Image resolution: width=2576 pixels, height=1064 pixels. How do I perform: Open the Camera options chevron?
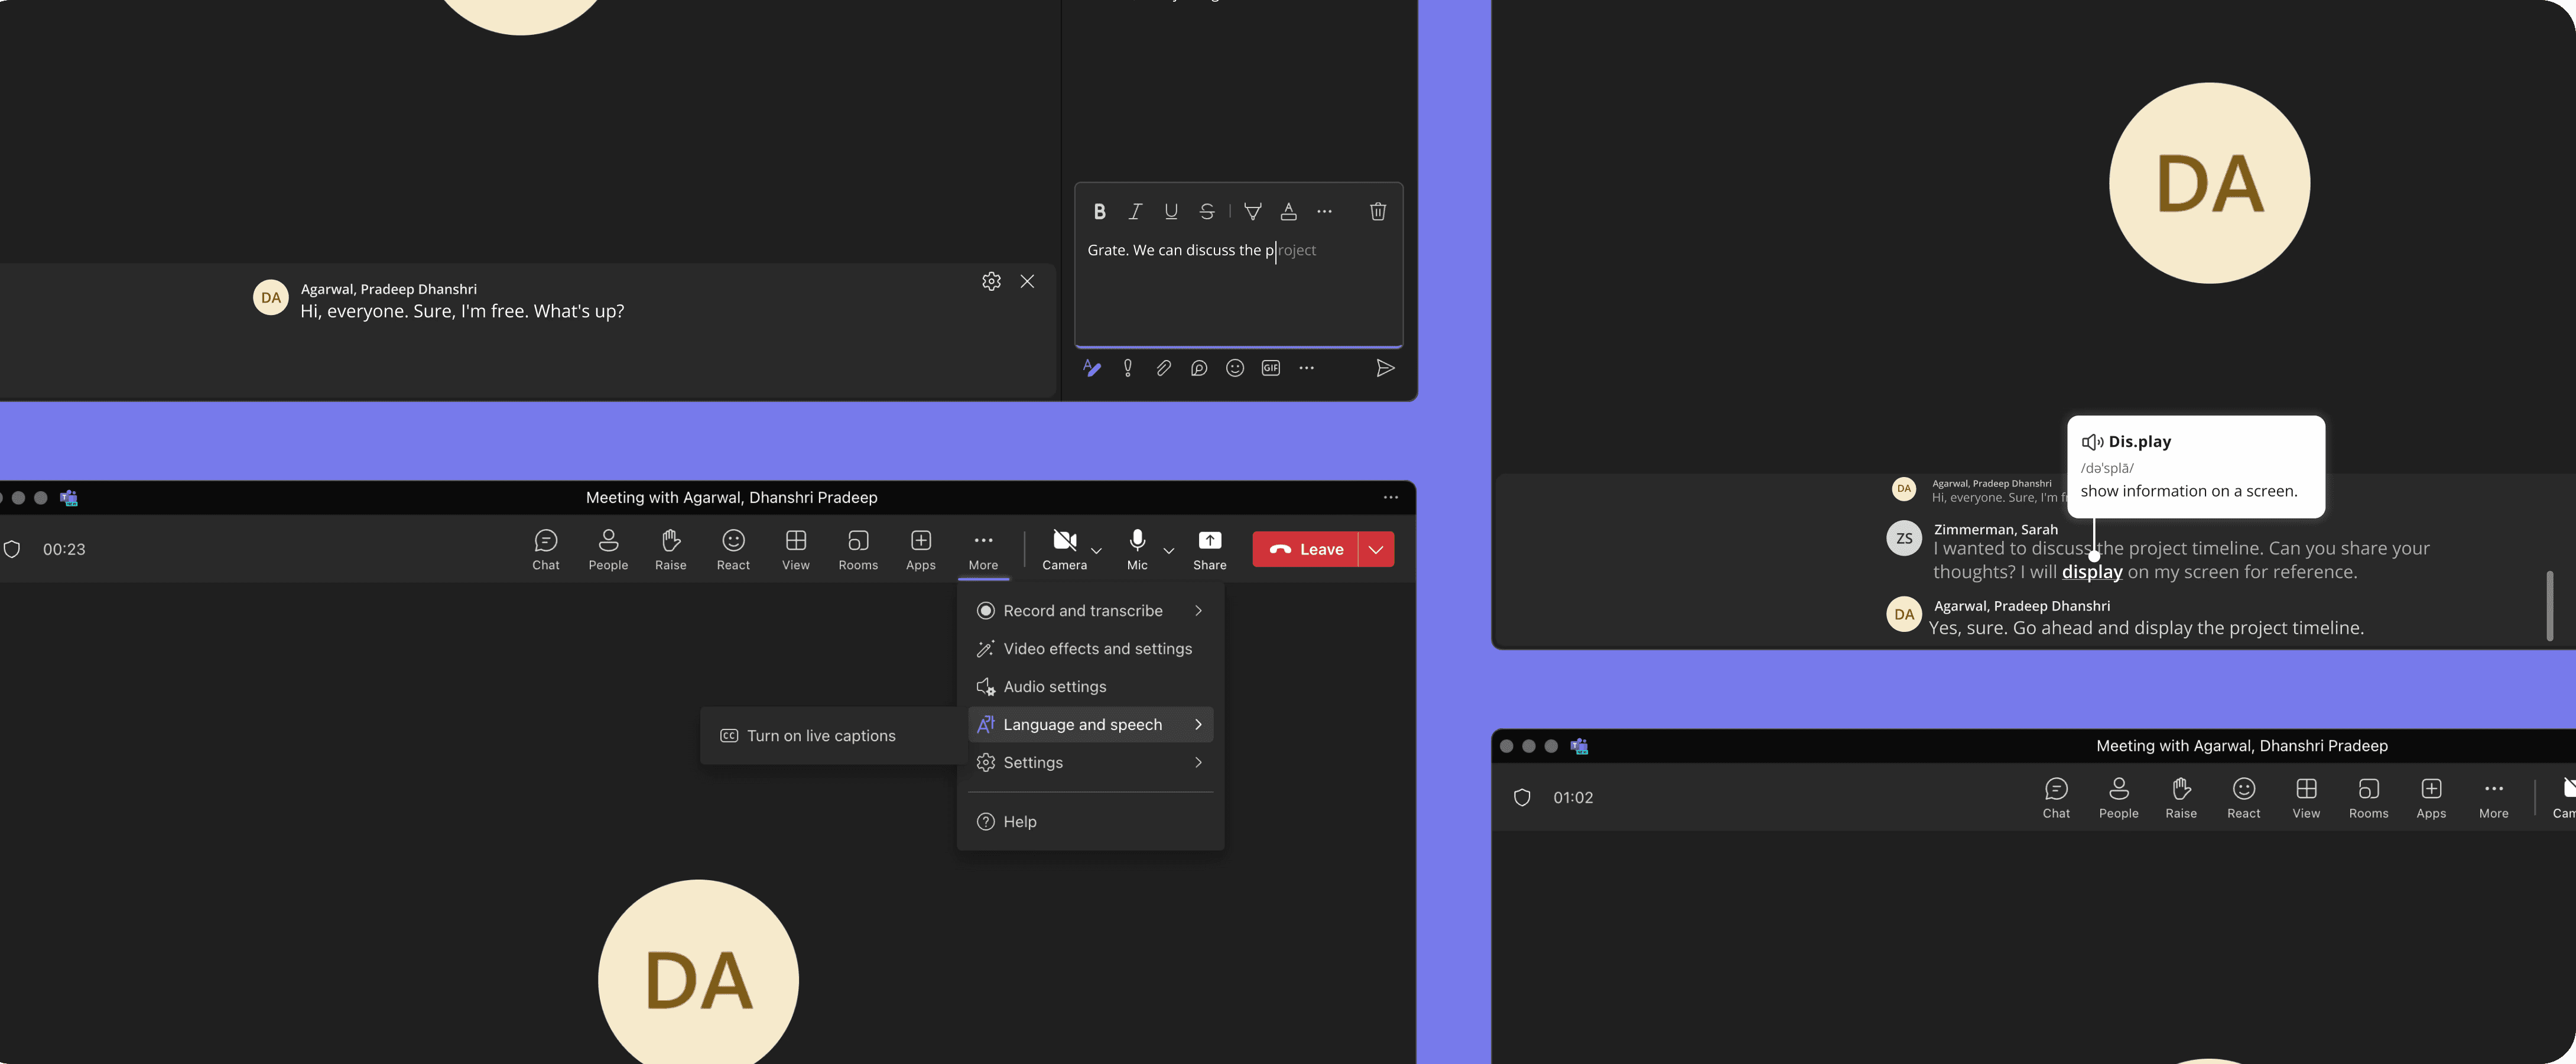pos(1096,550)
